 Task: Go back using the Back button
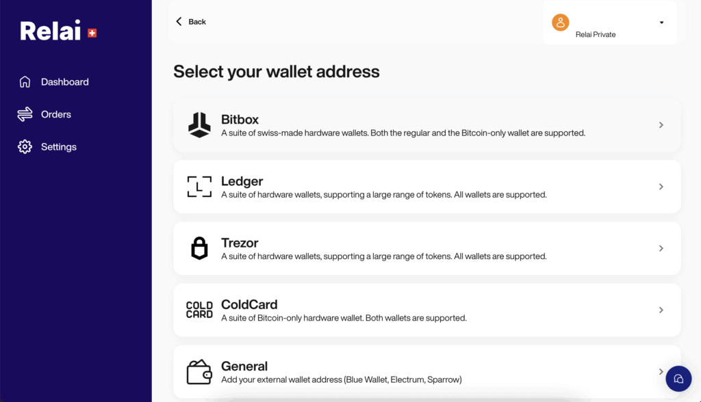pyautogui.click(x=190, y=21)
